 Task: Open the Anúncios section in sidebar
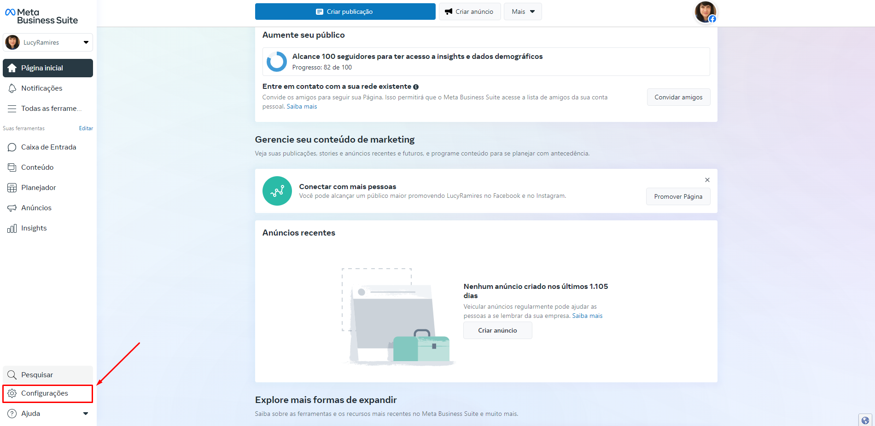(48, 208)
